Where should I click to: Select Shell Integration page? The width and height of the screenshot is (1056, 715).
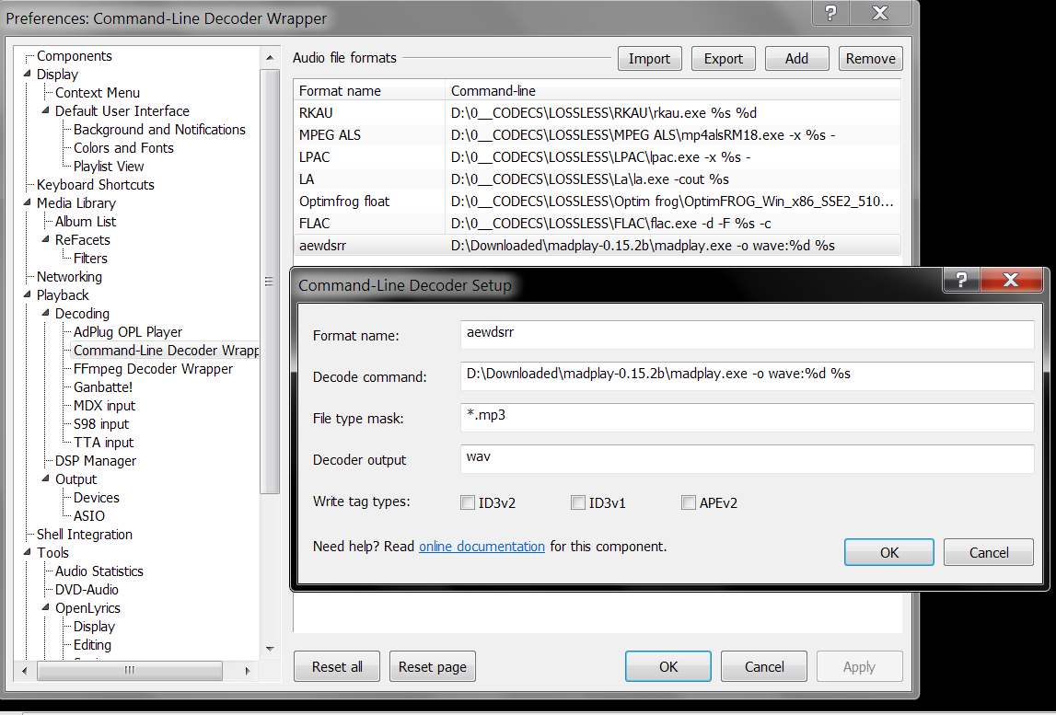84,534
